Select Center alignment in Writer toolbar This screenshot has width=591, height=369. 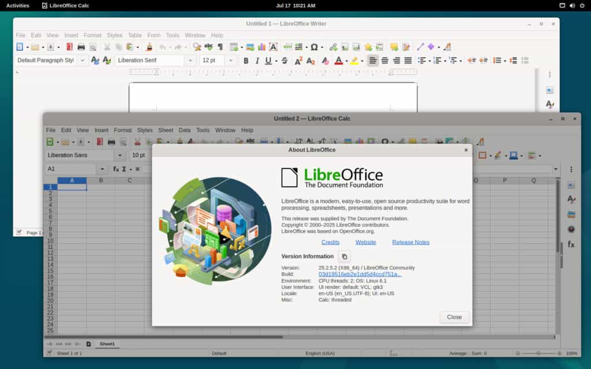click(x=384, y=61)
